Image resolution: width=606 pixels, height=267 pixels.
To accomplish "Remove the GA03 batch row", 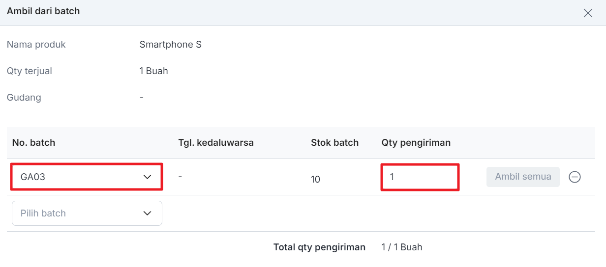I will (x=575, y=177).
